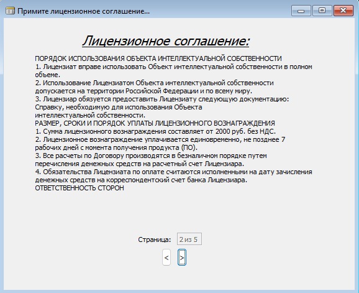Go to the next page with the > button

tap(182, 258)
